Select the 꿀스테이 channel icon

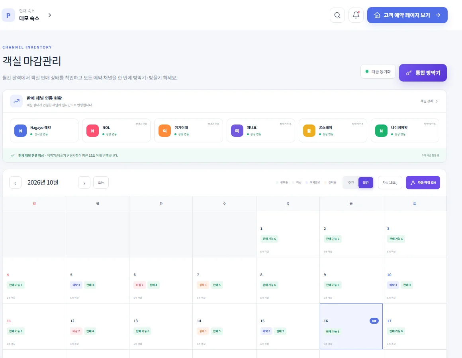309,130
